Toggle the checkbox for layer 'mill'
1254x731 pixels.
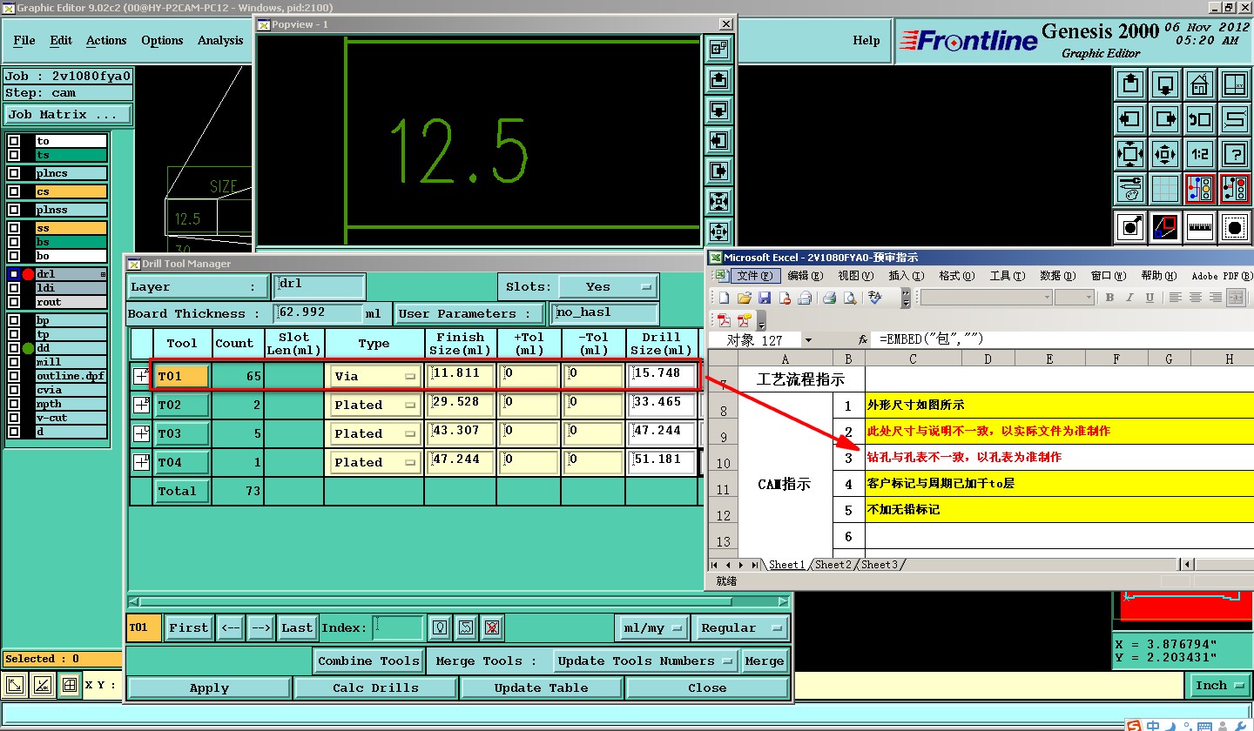(x=14, y=362)
